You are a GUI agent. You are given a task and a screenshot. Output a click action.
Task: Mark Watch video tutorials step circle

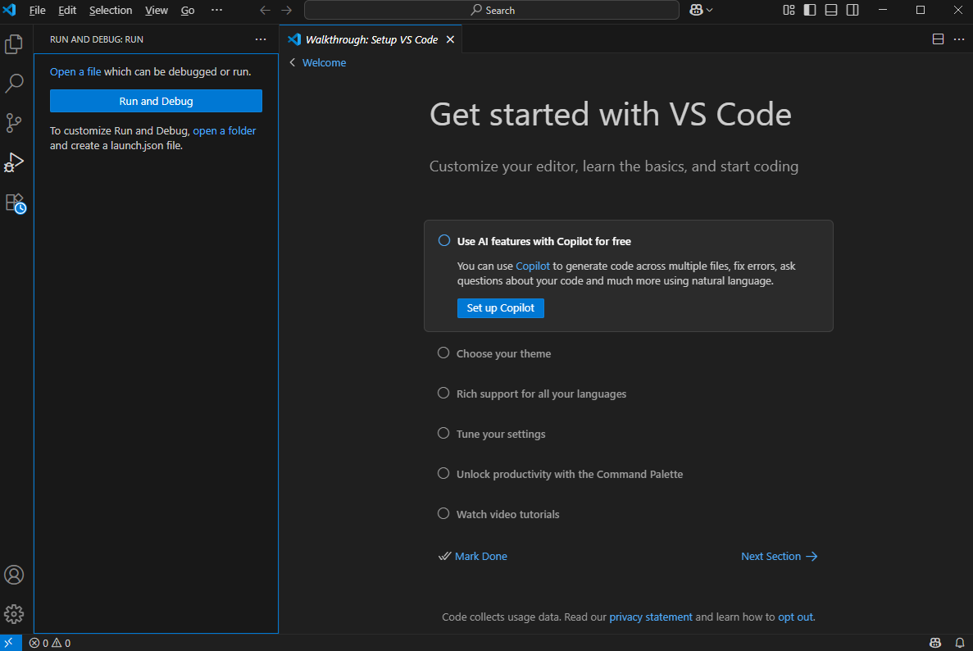443,514
